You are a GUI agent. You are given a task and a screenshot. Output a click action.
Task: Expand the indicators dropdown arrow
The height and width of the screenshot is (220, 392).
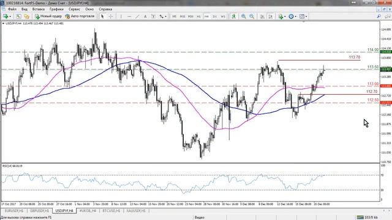point(285,16)
